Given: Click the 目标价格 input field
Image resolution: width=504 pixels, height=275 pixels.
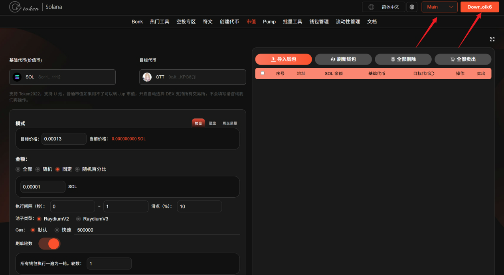Looking at the screenshot, I should pyautogui.click(x=64, y=139).
